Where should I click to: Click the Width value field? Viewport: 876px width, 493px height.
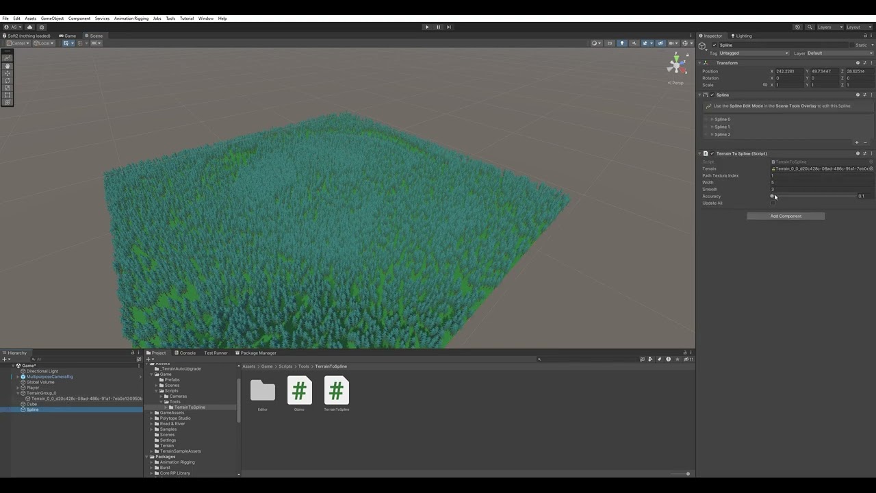pyautogui.click(x=822, y=183)
